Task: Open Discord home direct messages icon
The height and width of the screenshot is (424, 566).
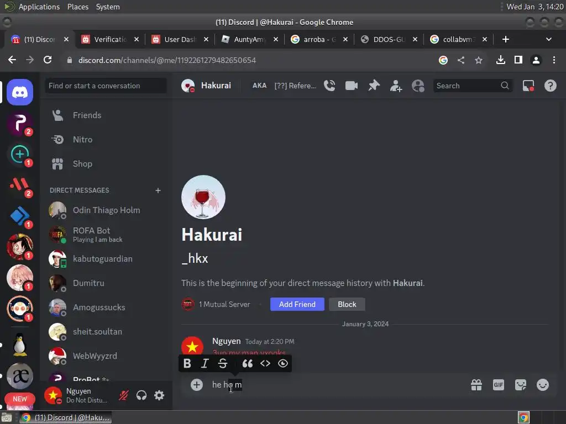Action: (20, 92)
